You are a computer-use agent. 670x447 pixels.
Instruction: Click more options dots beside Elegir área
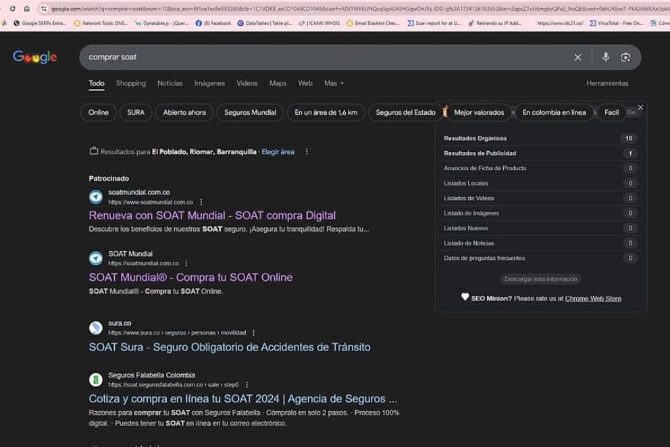coord(307,152)
